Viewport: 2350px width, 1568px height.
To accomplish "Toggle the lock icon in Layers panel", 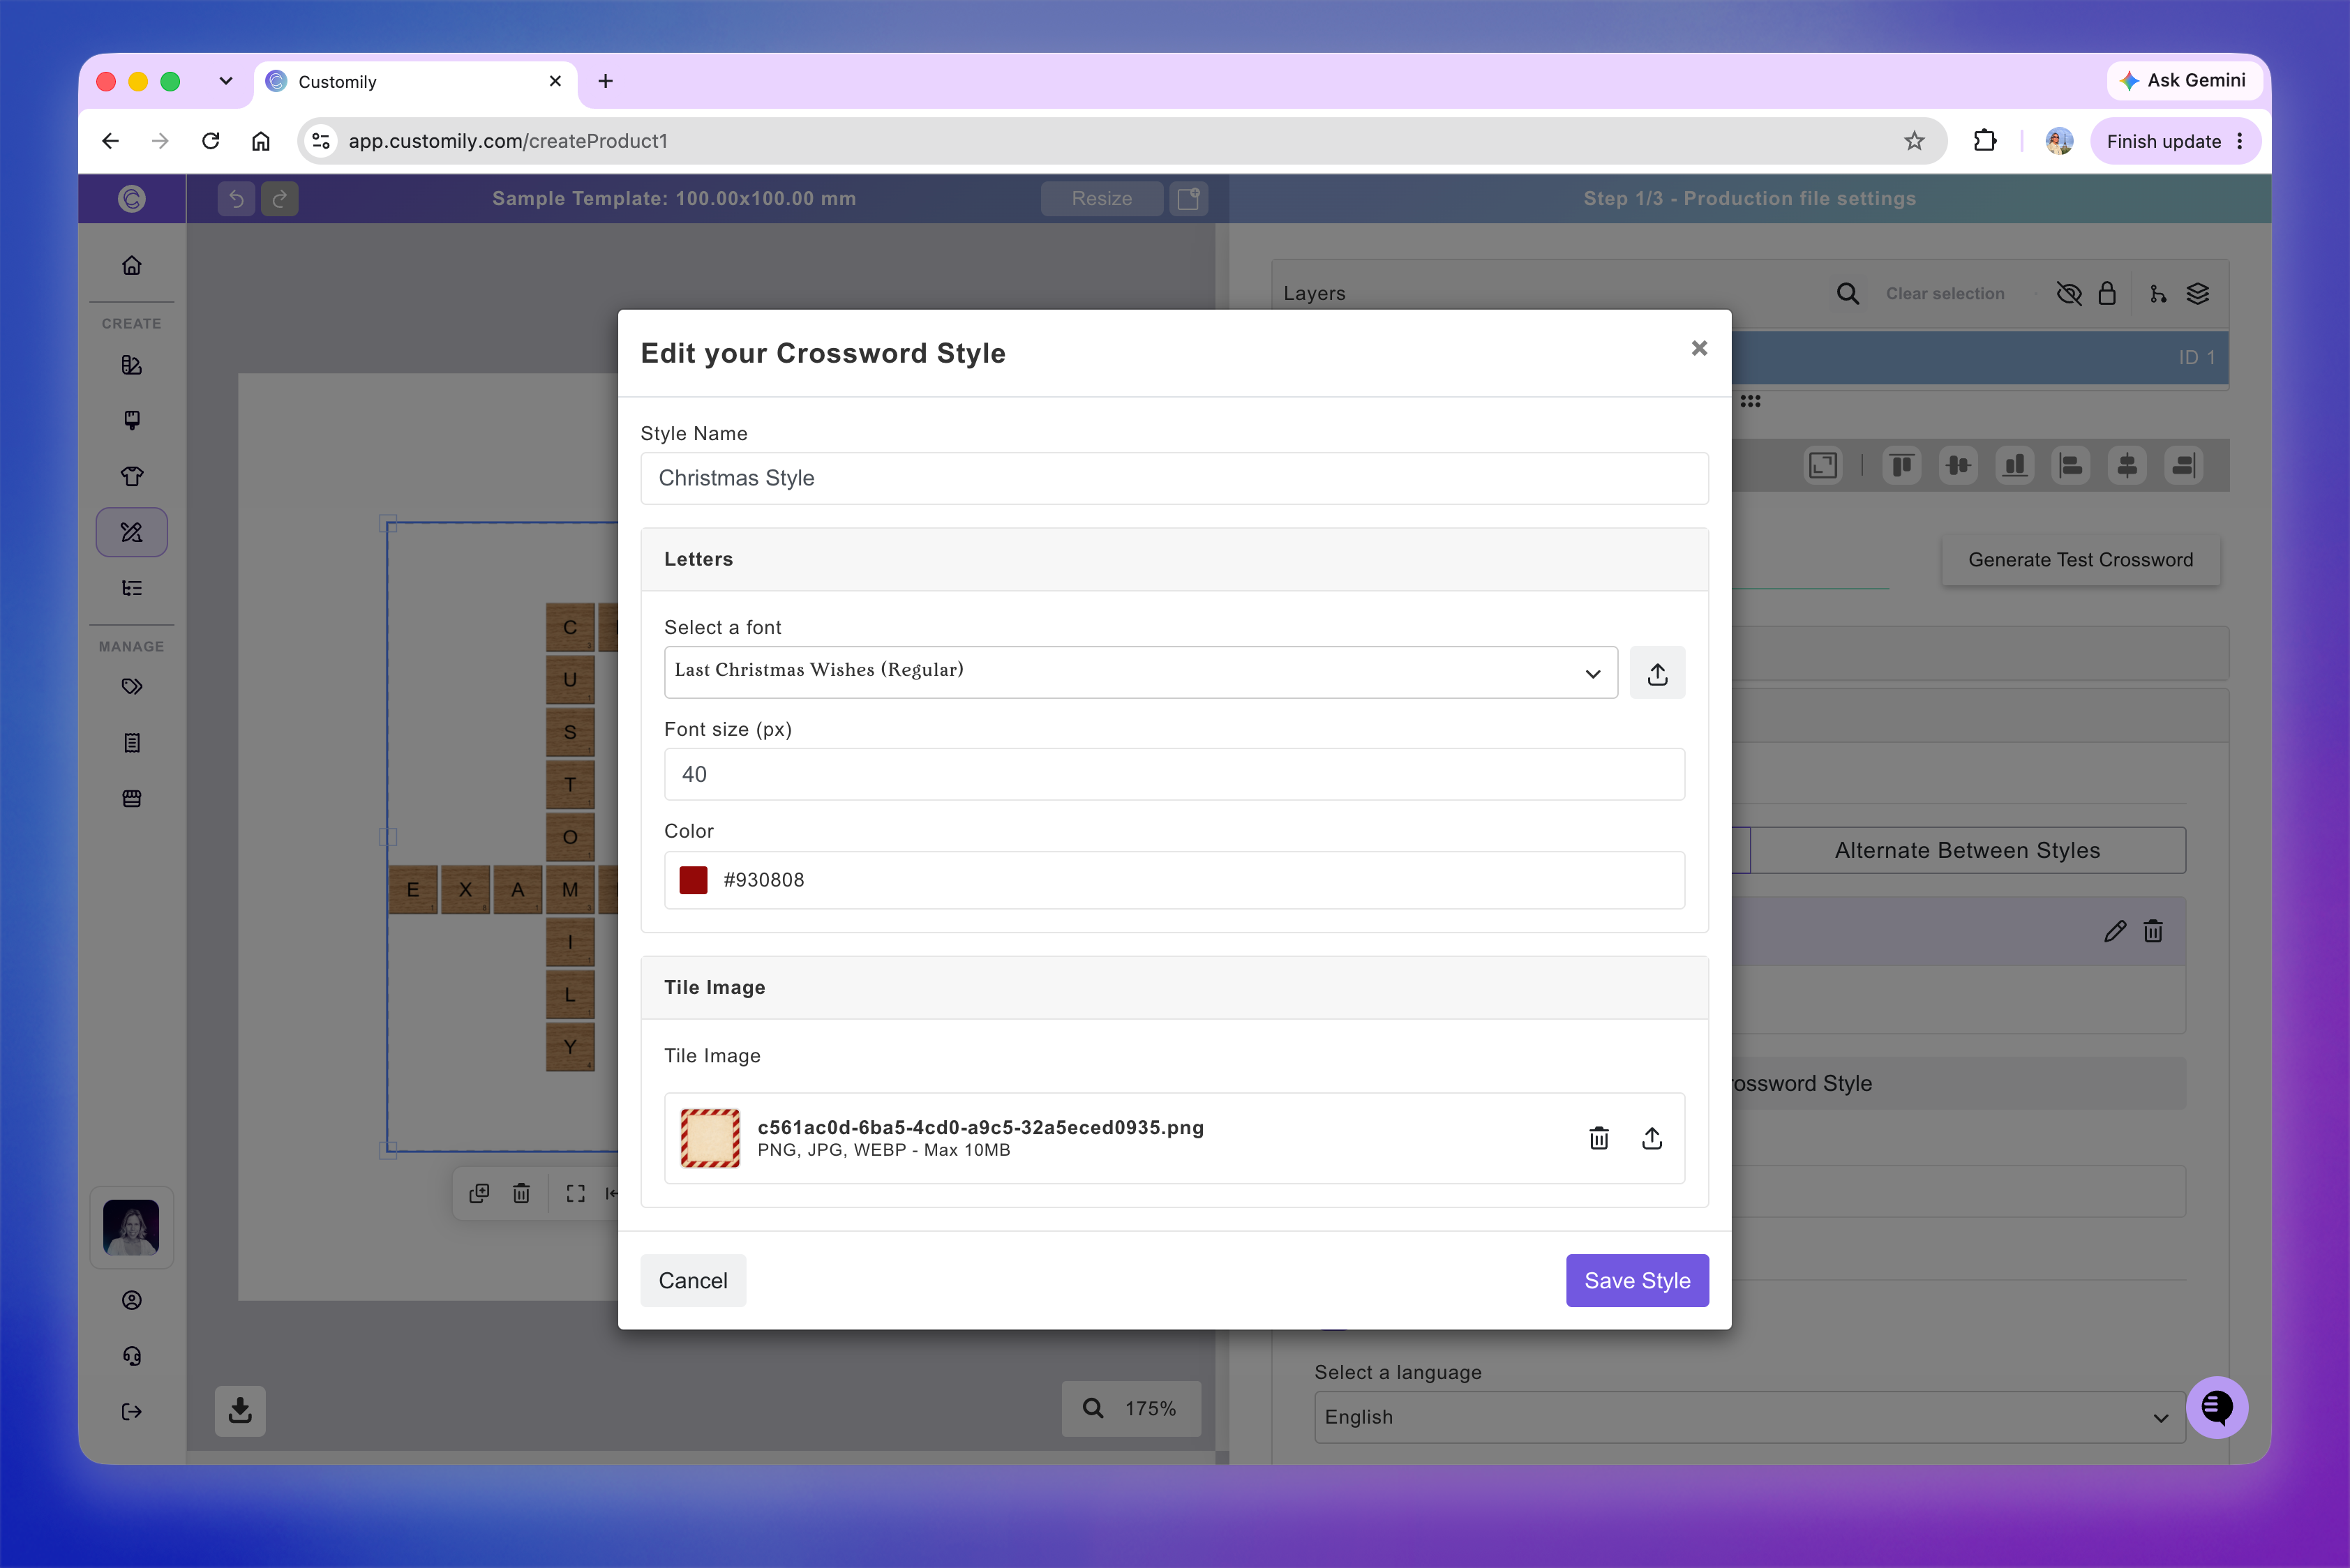I will [2106, 293].
